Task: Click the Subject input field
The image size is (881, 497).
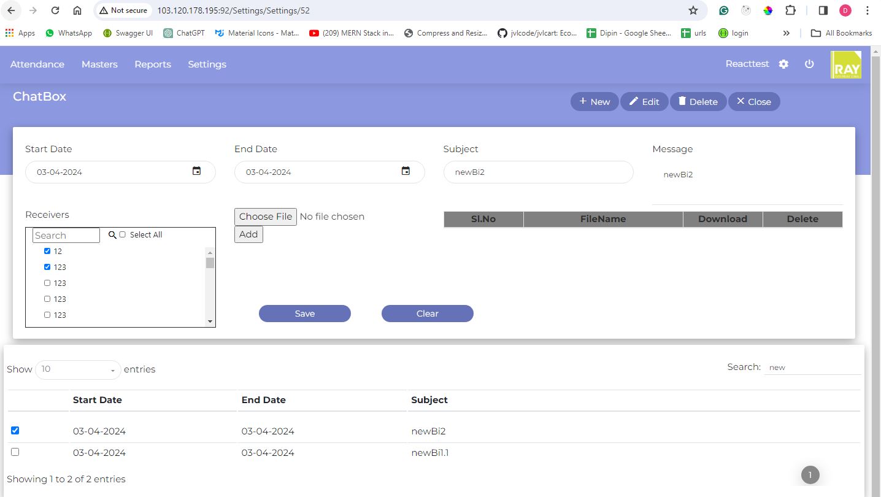Action: [x=538, y=172]
